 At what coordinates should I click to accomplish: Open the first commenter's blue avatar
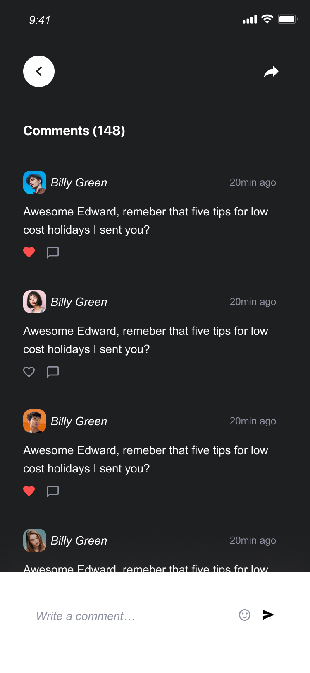pyautogui.click(x=35, y=182)
